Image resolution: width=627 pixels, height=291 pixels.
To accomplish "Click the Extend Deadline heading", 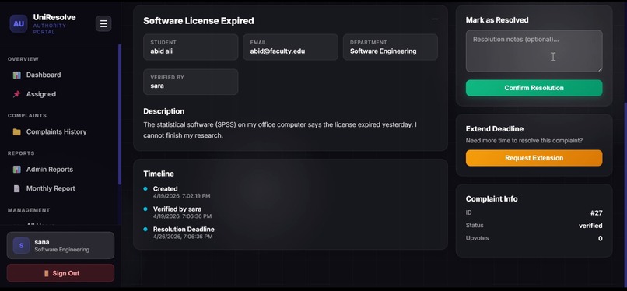I will (x=495, y=128).
